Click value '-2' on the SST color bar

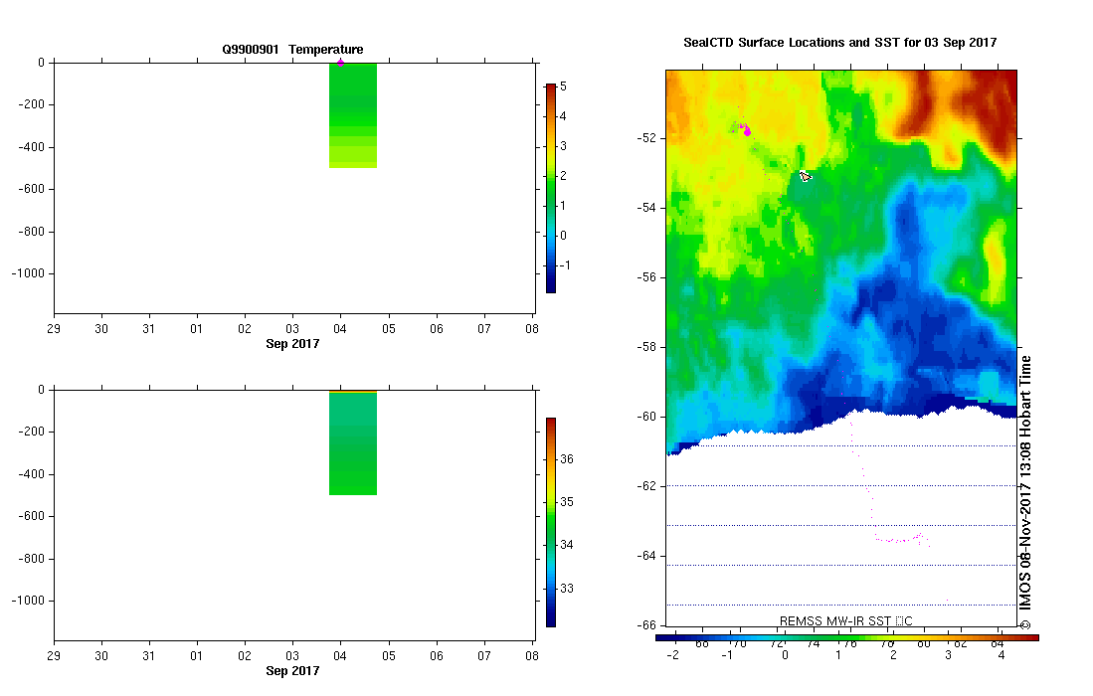pos(672,655)
